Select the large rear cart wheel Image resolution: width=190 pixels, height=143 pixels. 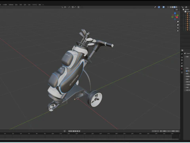(x=95, y=99)
